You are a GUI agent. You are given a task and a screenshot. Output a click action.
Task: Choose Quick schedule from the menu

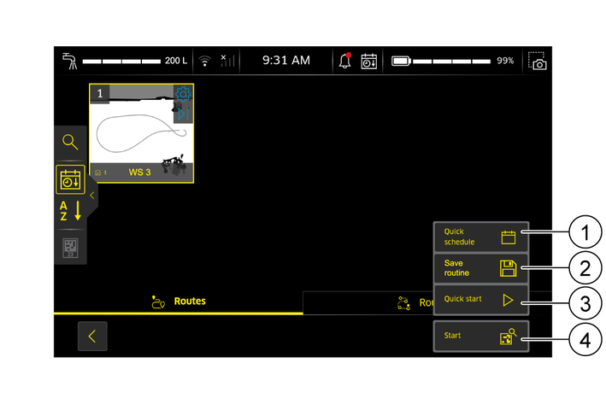click(480, 237)
